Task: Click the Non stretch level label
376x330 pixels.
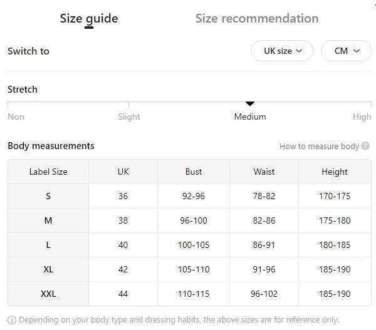Action: tap(16, 116)
